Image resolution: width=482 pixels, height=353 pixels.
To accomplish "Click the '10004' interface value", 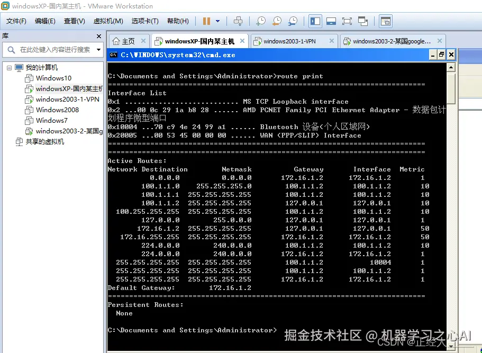I will pos(380,263).
